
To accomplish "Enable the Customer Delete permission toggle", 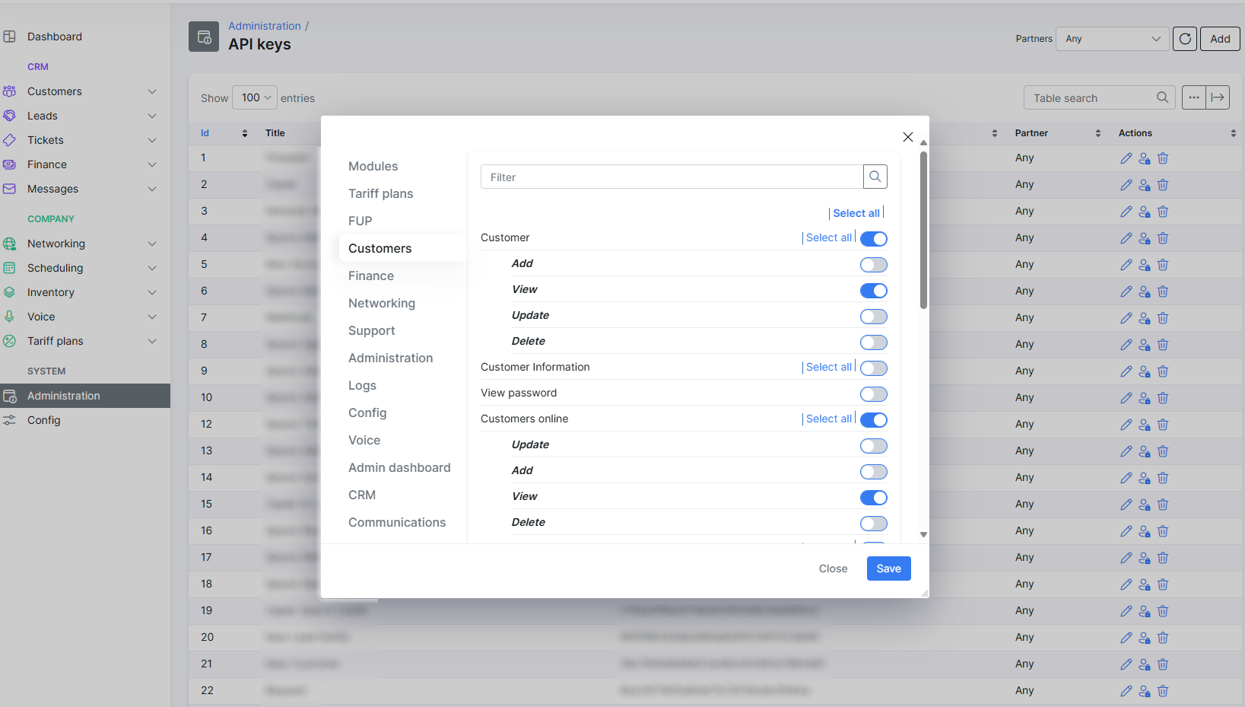I will 874,342.
